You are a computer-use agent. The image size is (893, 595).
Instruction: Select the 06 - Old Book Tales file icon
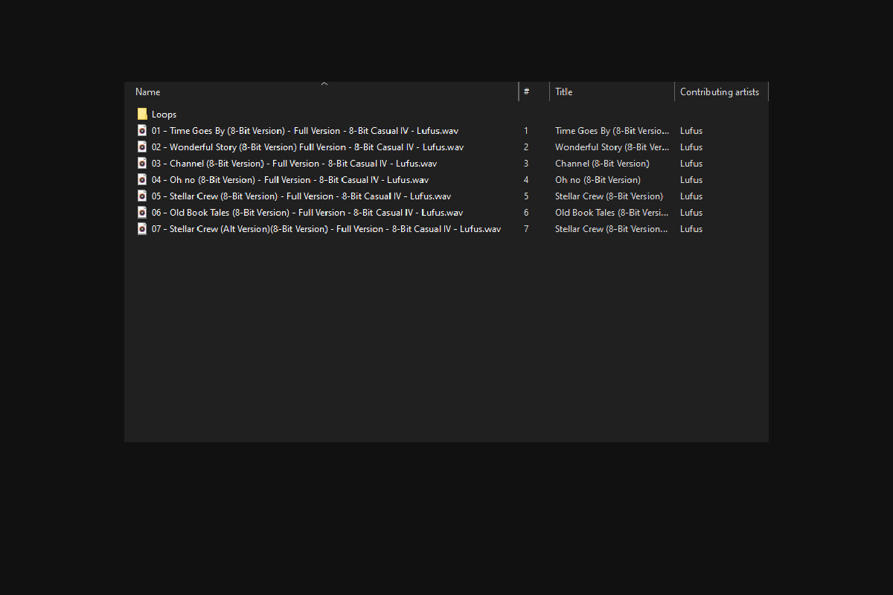tap(142, 212)
